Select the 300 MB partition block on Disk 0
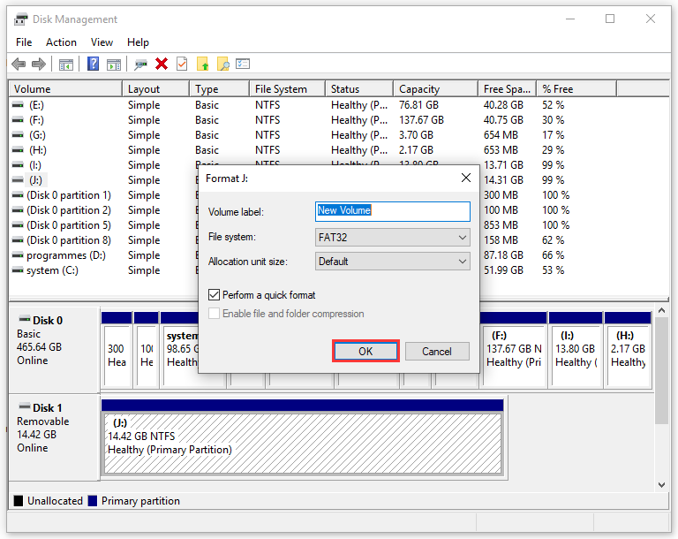This screenshot has height=539, width=678. (x=117, y=356)
